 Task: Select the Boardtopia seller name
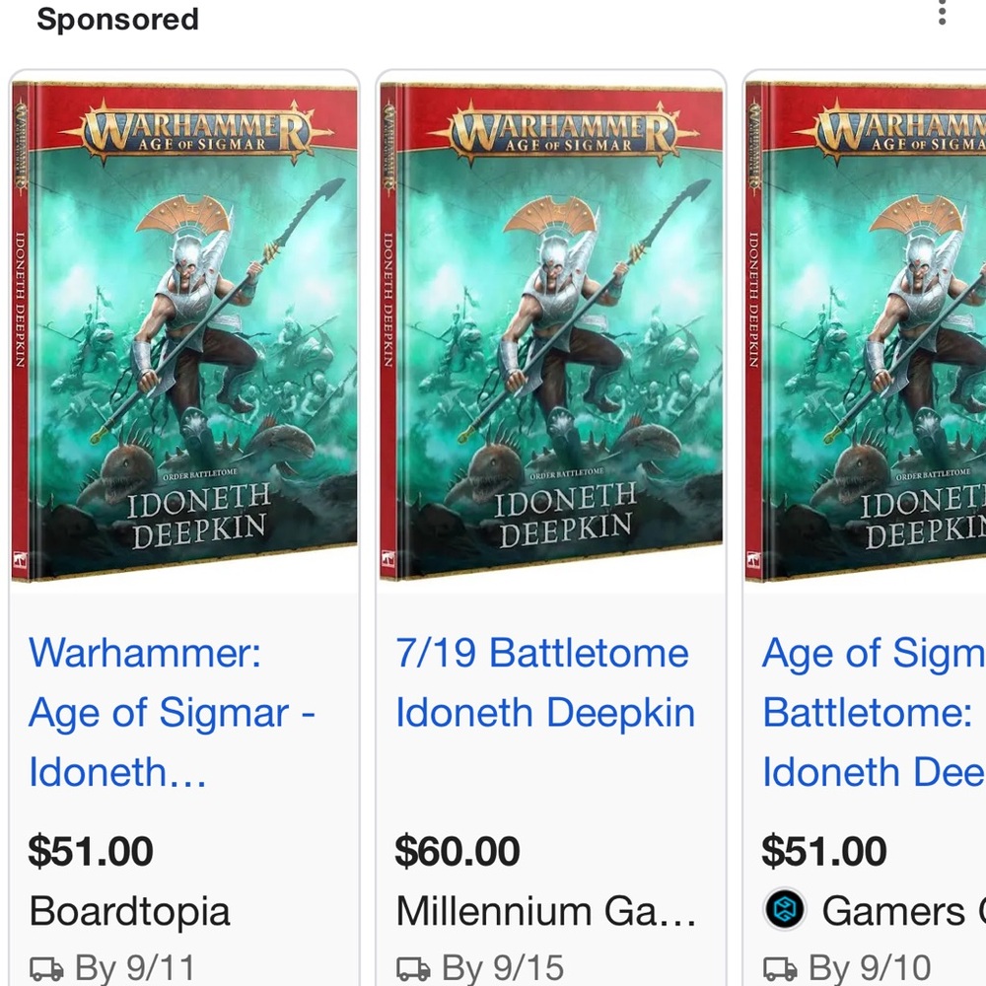pos(129,911)
